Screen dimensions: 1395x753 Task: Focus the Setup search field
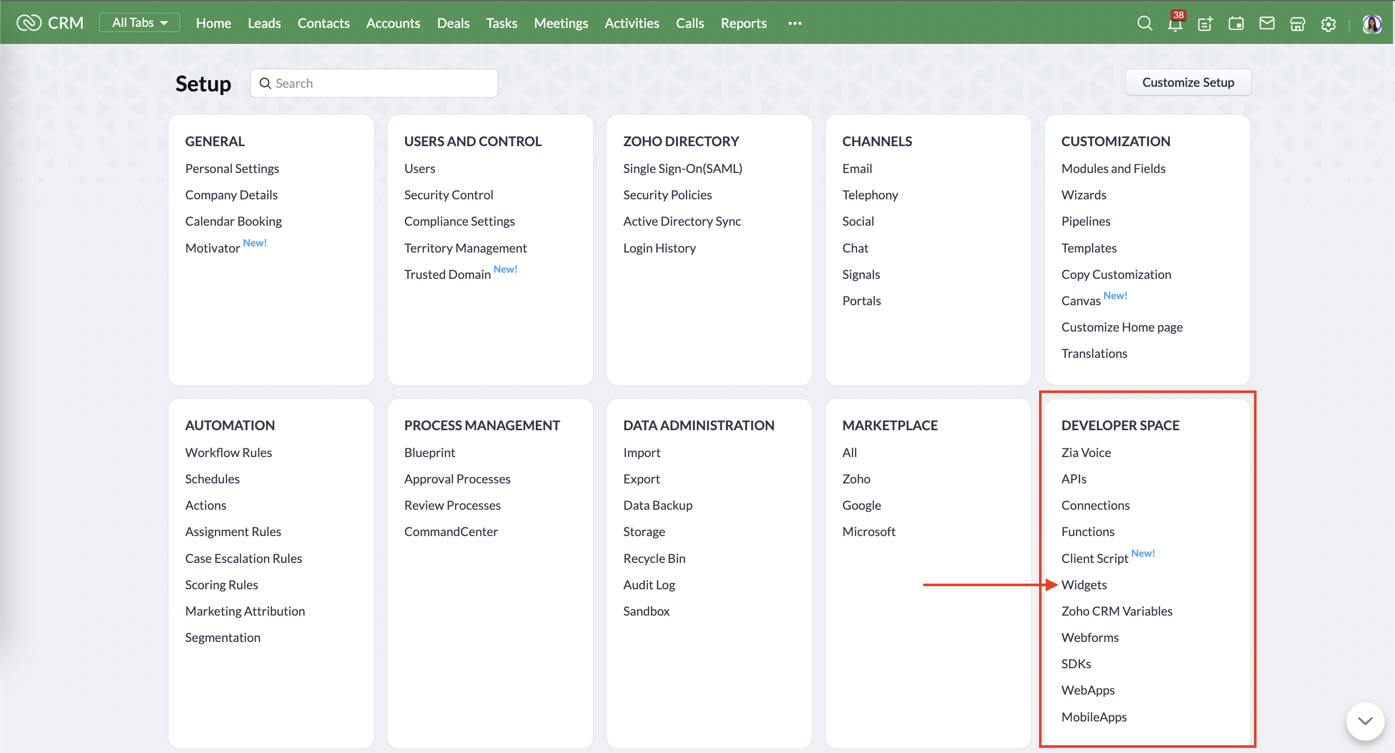374,83
